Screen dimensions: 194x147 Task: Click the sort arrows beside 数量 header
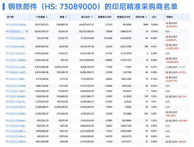click(66, 17)
